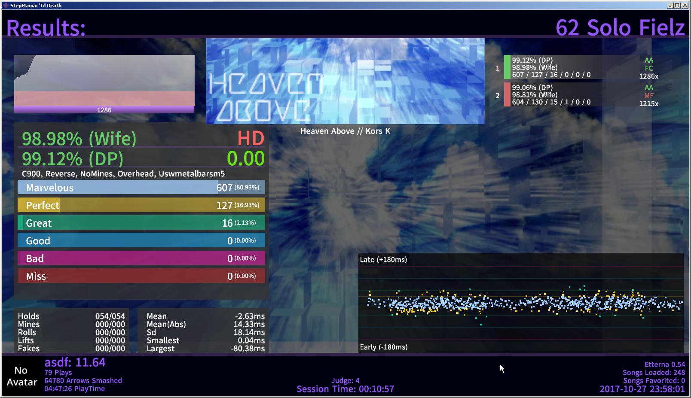Click the MF clear type on second score
Image resolution: width=691 pixels, height=398 pixels.
pos(648,96)
